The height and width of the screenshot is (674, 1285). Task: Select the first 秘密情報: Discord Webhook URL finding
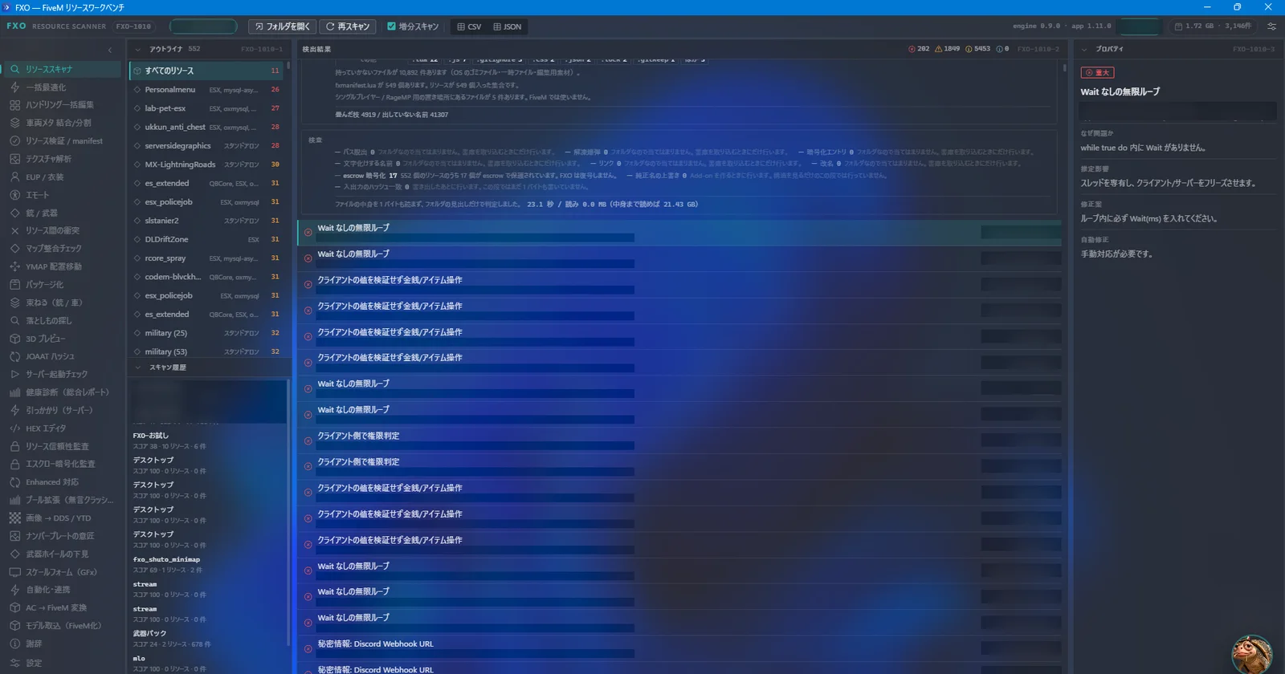pyautogui.click(x=679, y=647)
